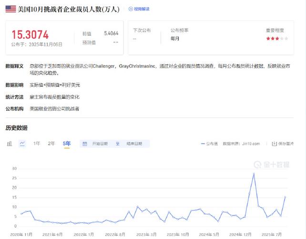Click the 每月 publish frequency text
The image size is (306, 239).
tap(175, 39)
